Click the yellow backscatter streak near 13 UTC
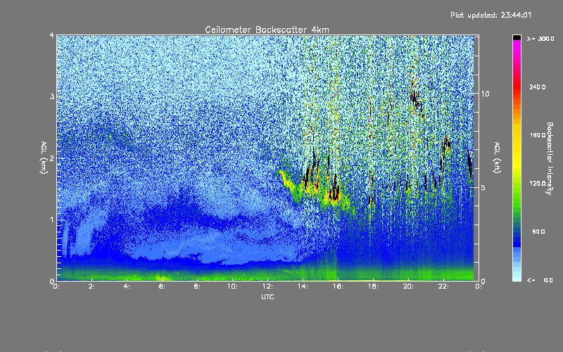The height and width of the screenshot is (352, 563). (x=287, y=180)
